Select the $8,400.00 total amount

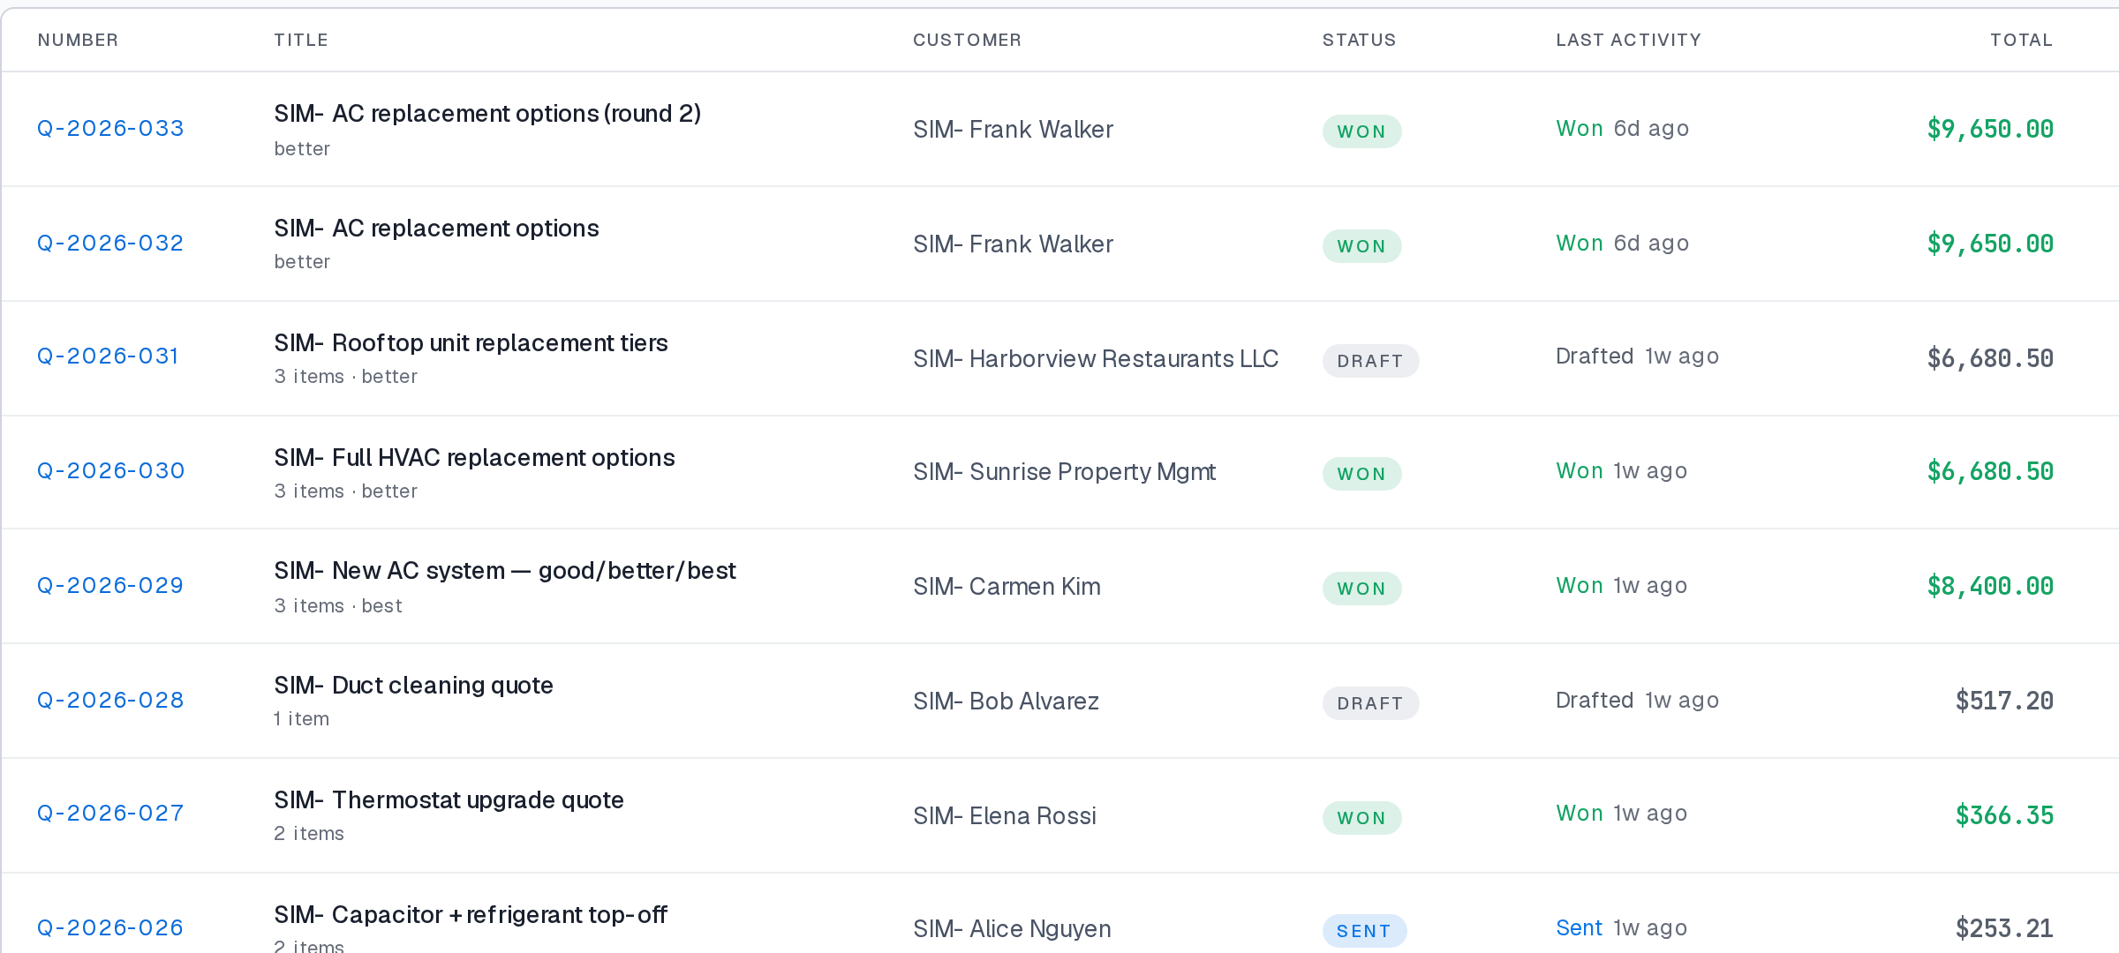1990,586
